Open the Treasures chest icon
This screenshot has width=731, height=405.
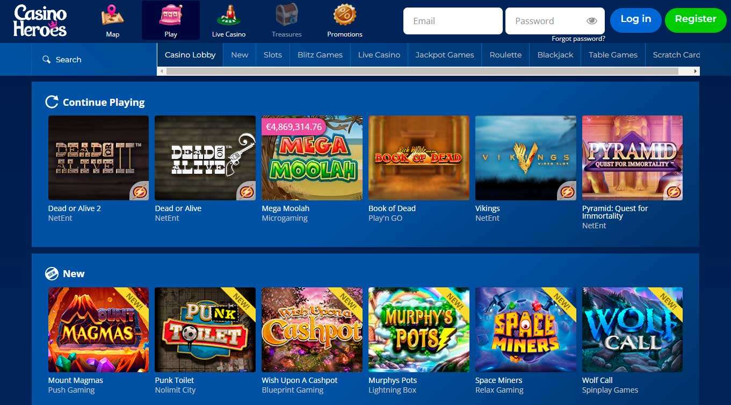coord(287,15)
